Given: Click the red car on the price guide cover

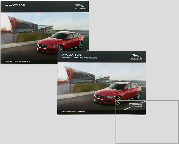Looking at the screenshot, I should click(x=118, y=93).
